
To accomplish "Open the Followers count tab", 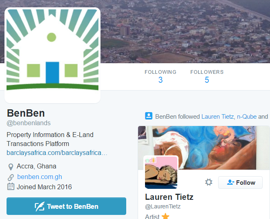I will [x=207, y=76].
